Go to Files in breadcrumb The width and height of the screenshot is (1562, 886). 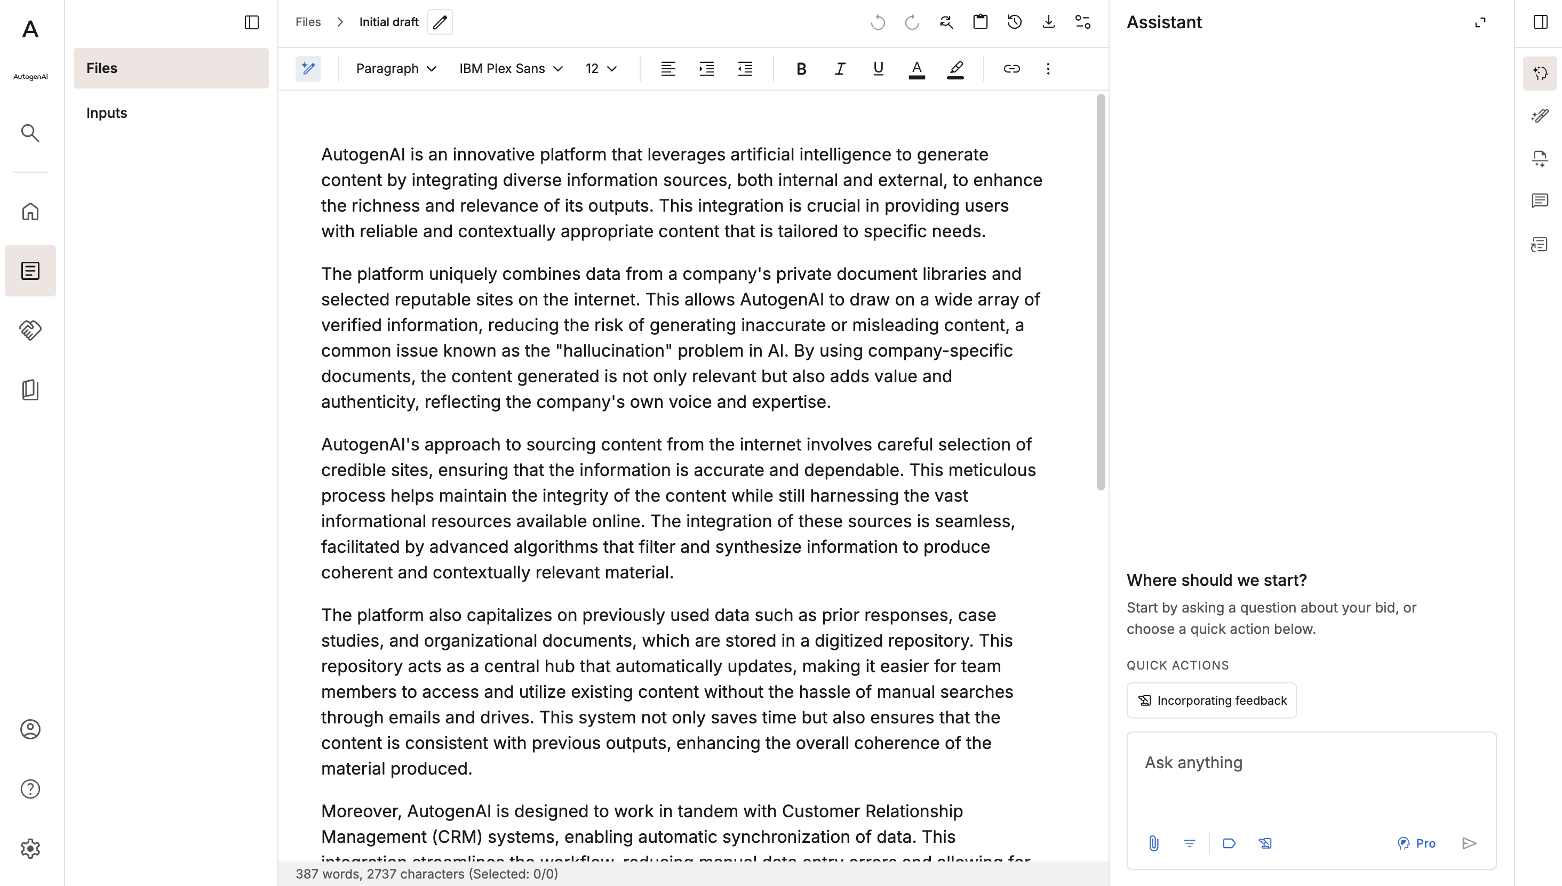click(x=308, y=22)
